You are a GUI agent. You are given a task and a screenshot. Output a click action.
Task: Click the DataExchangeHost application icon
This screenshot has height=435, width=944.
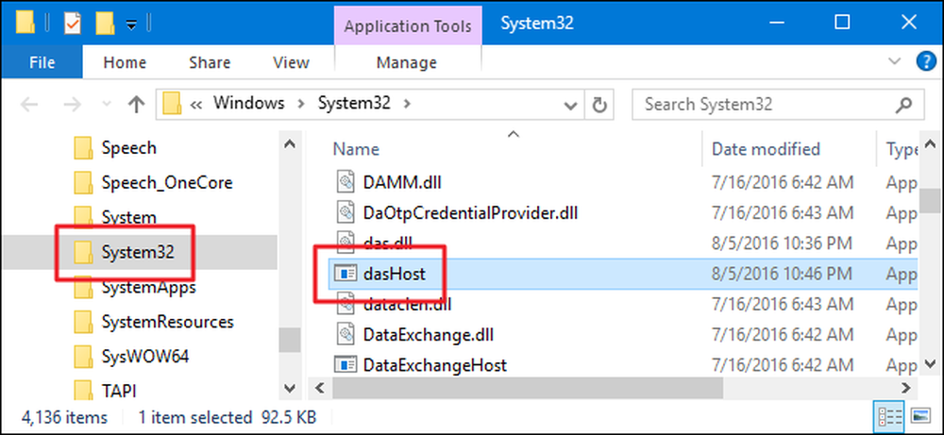346,365
